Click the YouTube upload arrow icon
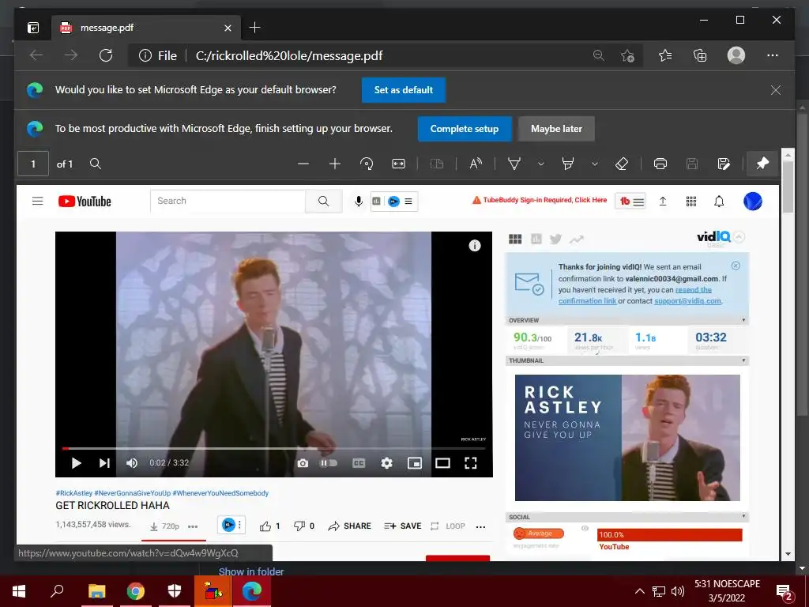 point(663,202)
